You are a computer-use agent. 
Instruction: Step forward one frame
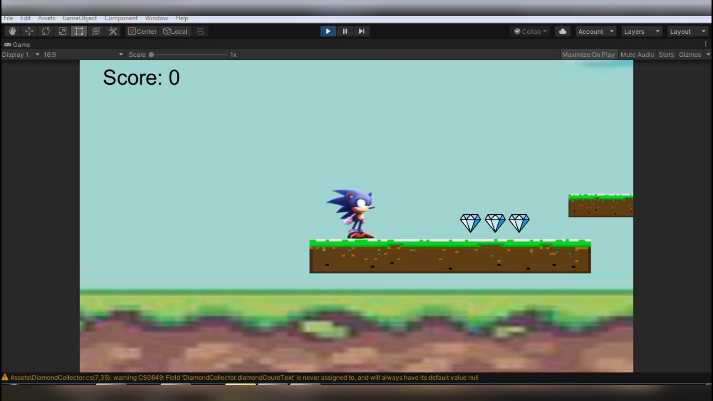pyautogui.click(x=361, y=32)
